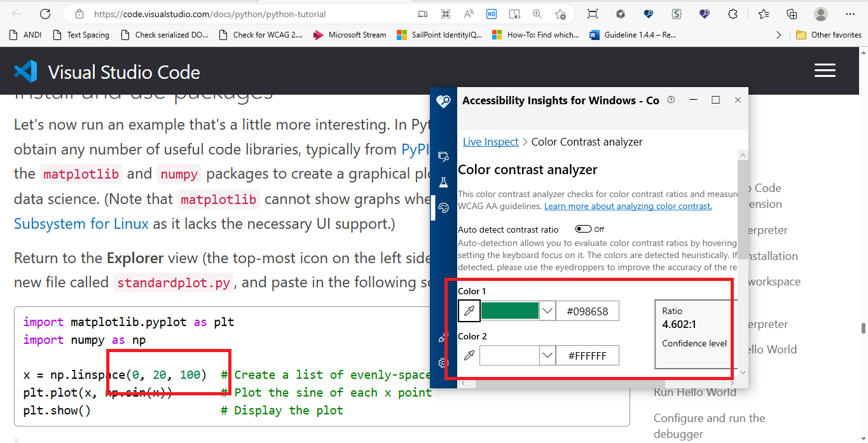Pick Color 2 with the eyedropper

tap(469, 355)
